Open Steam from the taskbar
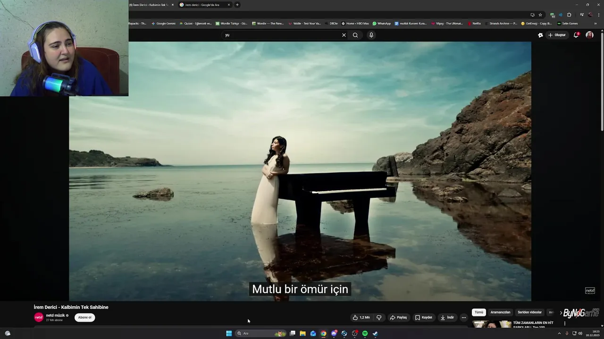The height and width of the screenshot is (339, 604). [x=375, y=333]
